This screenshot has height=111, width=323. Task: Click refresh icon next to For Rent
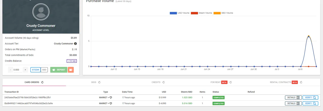[231, 82]
